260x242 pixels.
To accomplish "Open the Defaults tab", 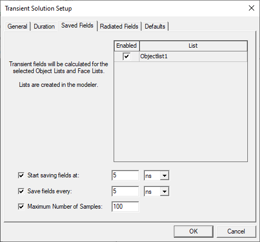I will (155, 26).
